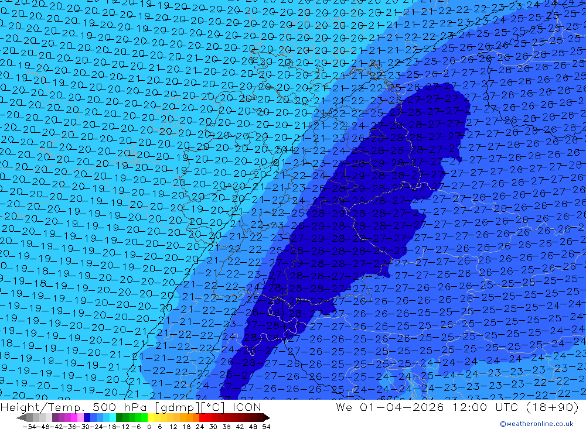
Task: Click the grey left arrow end of the color bar
Action: pos(21,417)
